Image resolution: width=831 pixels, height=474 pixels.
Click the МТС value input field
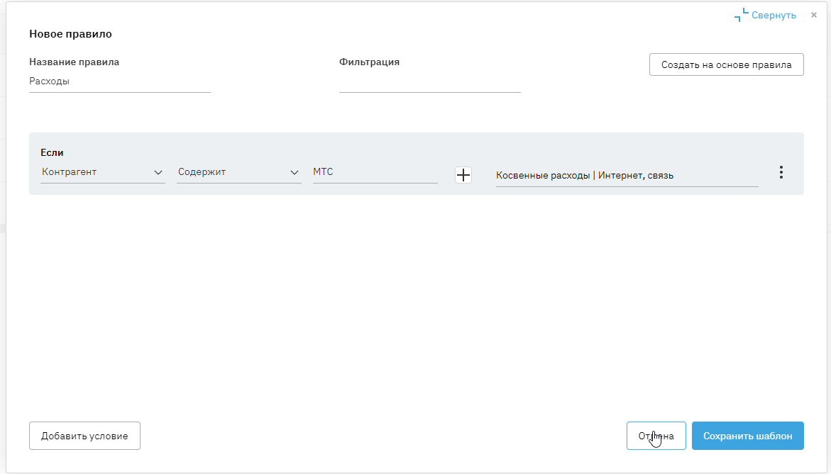coord(375,172)
